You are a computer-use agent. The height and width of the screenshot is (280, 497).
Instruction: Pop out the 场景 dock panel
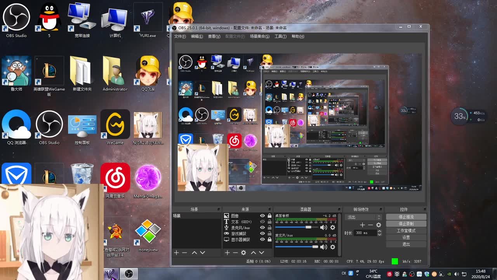(219, 210)
